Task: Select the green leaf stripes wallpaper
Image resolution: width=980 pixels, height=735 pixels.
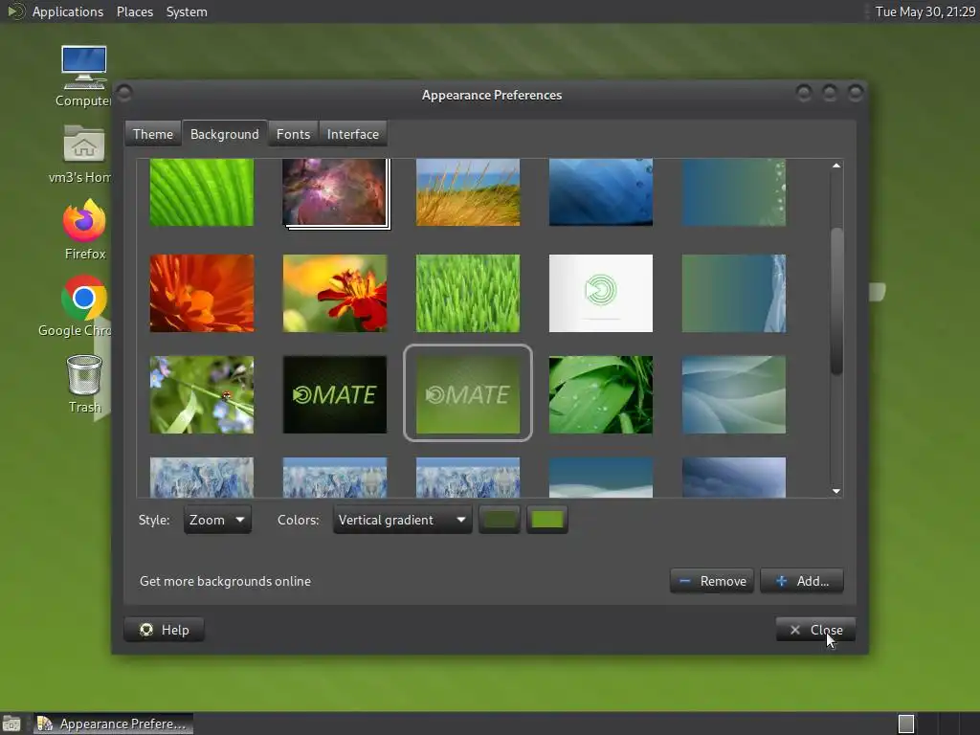Action: click(x=202, y=191)
